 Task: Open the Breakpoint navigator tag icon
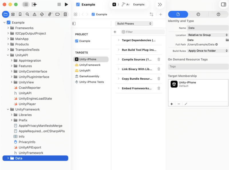click(x=58, y=14)
